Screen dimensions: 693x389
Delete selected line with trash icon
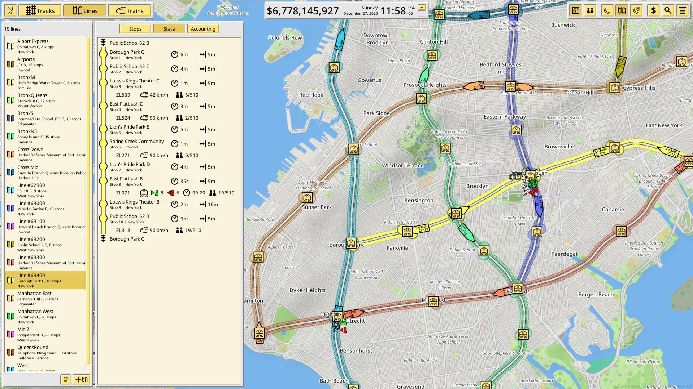(65, 379)
